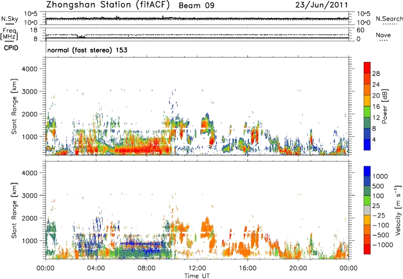The width and height of the screenshot is (403, 279).
Task: Click the '-25' value on the velocity colorbar
Action: click(x=380, y=215)
